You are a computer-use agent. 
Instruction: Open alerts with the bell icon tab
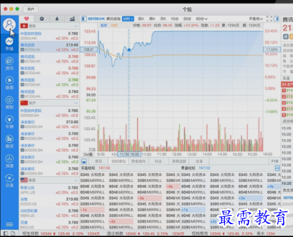coord(57,19)
